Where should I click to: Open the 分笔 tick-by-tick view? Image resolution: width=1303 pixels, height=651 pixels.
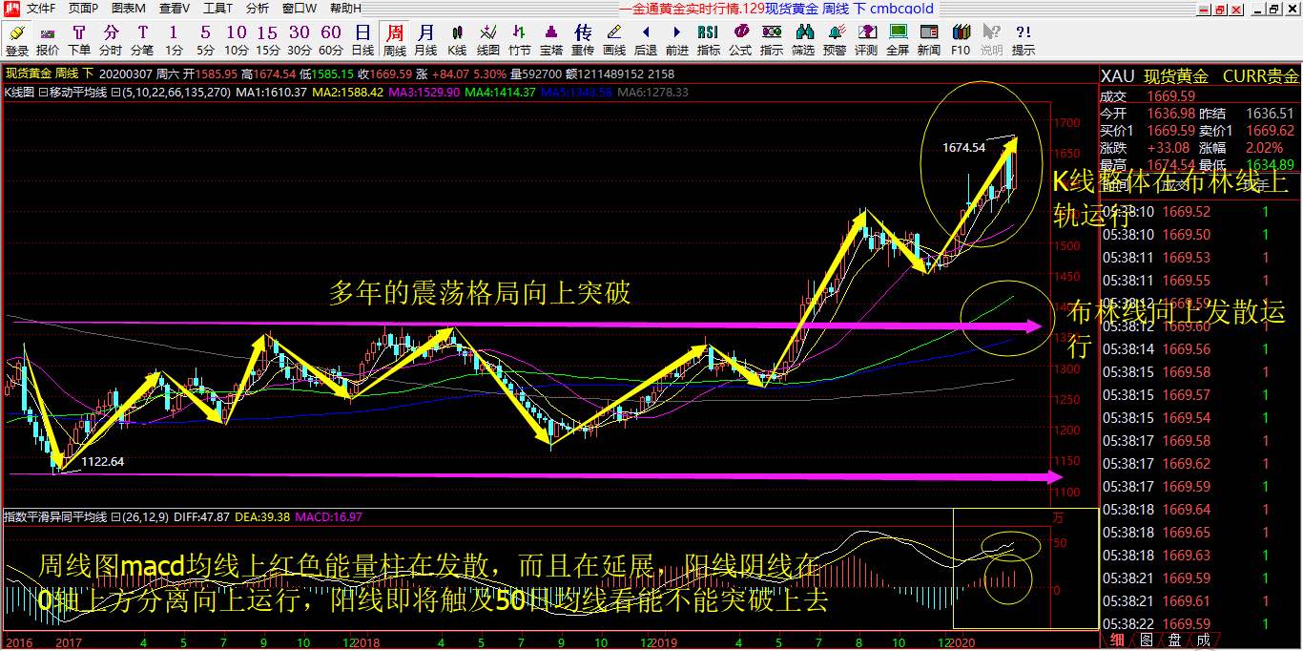[x=142, y=40]
